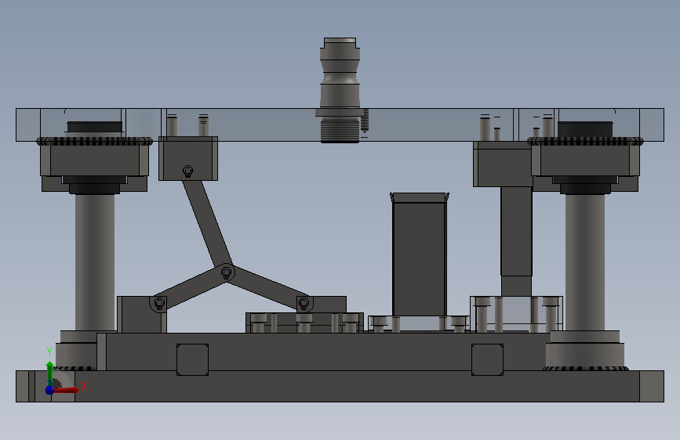Select the left guide pillar column

tap(95, 262)
